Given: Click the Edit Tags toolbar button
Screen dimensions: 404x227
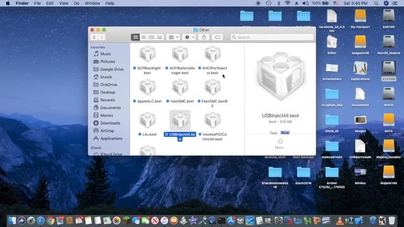Looking at the screenshot, I should coord(217,37).
